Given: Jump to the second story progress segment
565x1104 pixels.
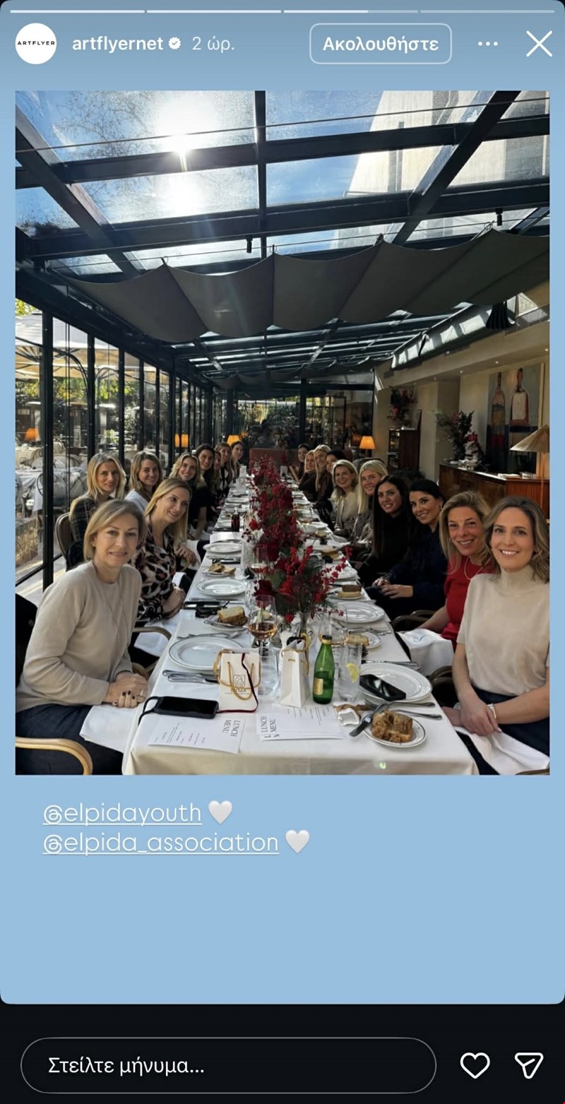Looking at the screenshot, I should 214,11.
